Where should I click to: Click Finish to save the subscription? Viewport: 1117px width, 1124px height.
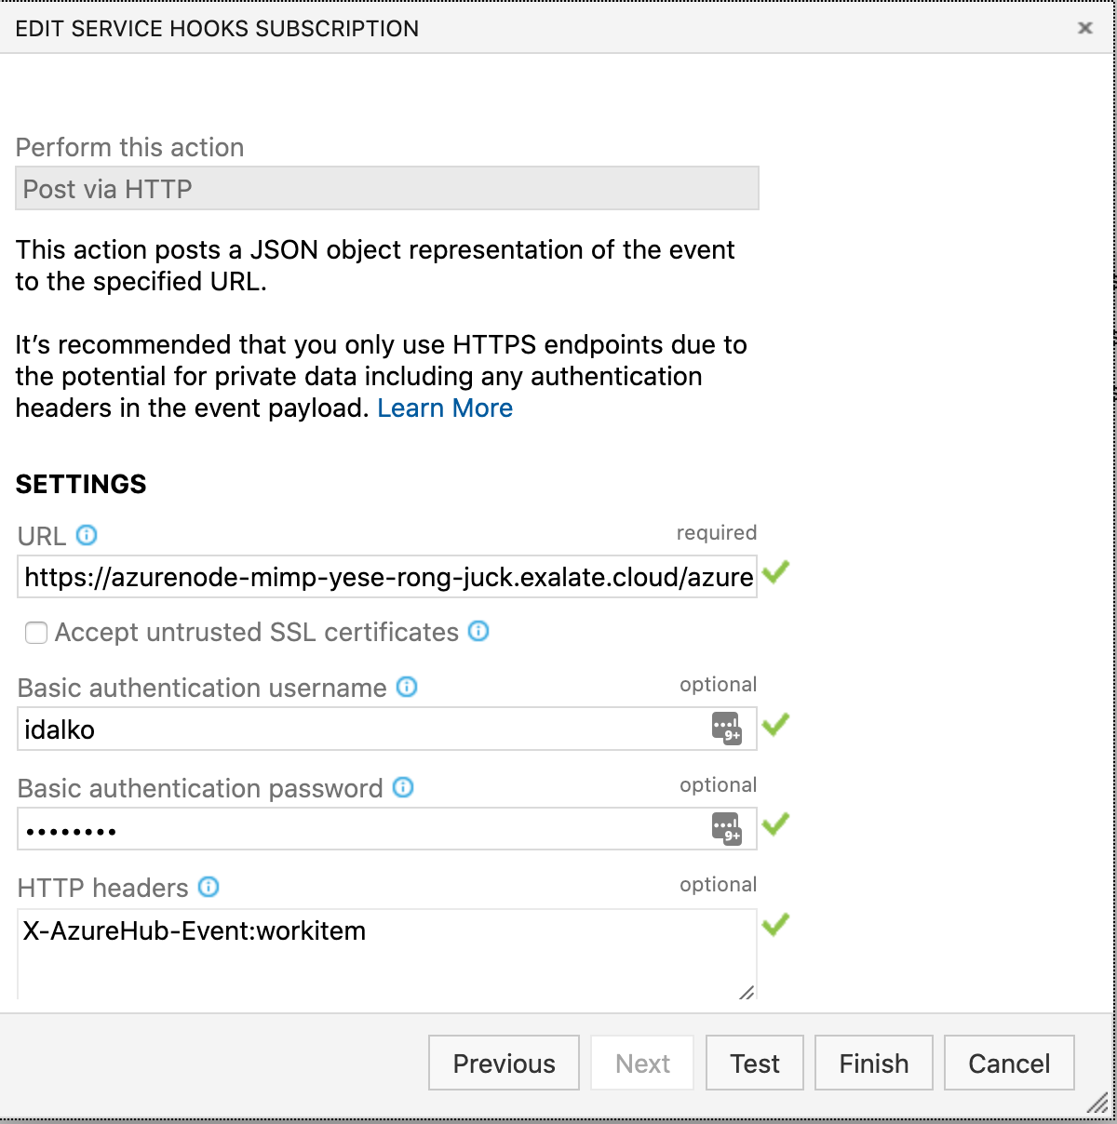tap(873, 1063)
